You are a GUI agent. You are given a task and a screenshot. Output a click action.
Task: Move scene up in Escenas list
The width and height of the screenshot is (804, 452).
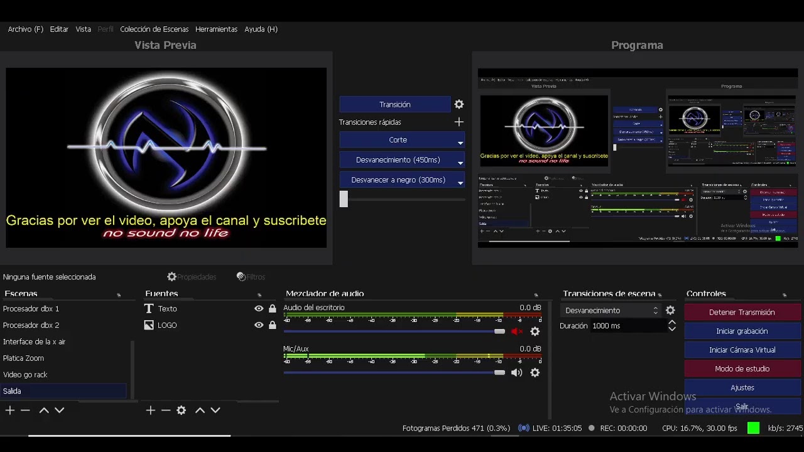(44, 410)
